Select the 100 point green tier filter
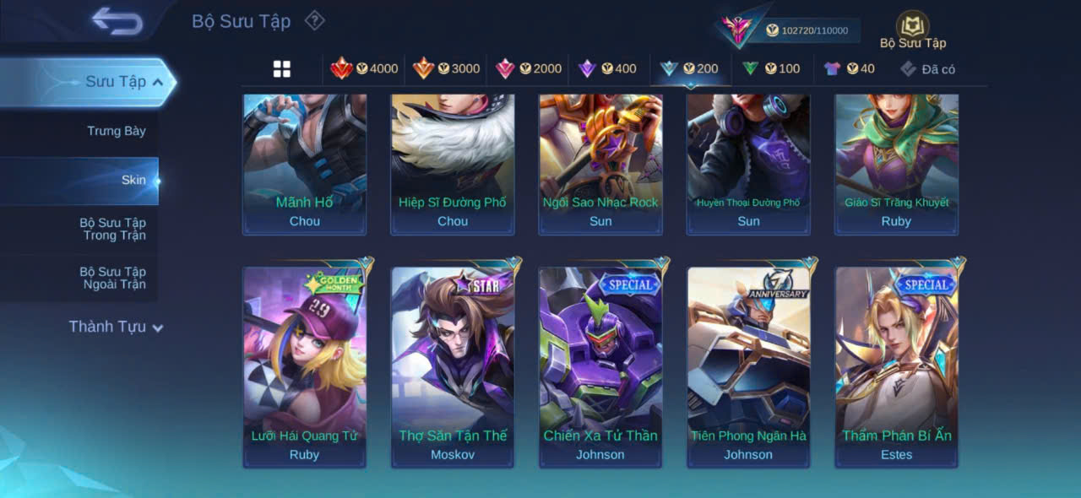Viewport: 1081px width, 498px height. pos(771,68)
